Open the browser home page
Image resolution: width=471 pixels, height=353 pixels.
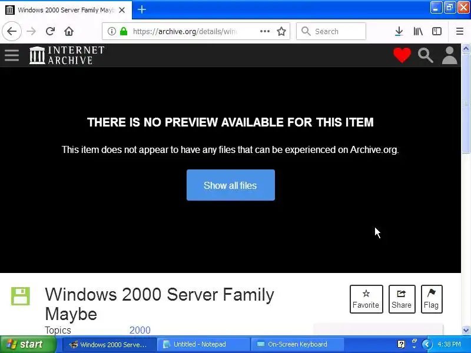[69, 31]
